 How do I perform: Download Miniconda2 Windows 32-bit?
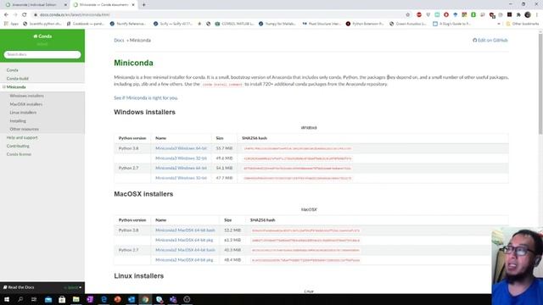point(181,178)
